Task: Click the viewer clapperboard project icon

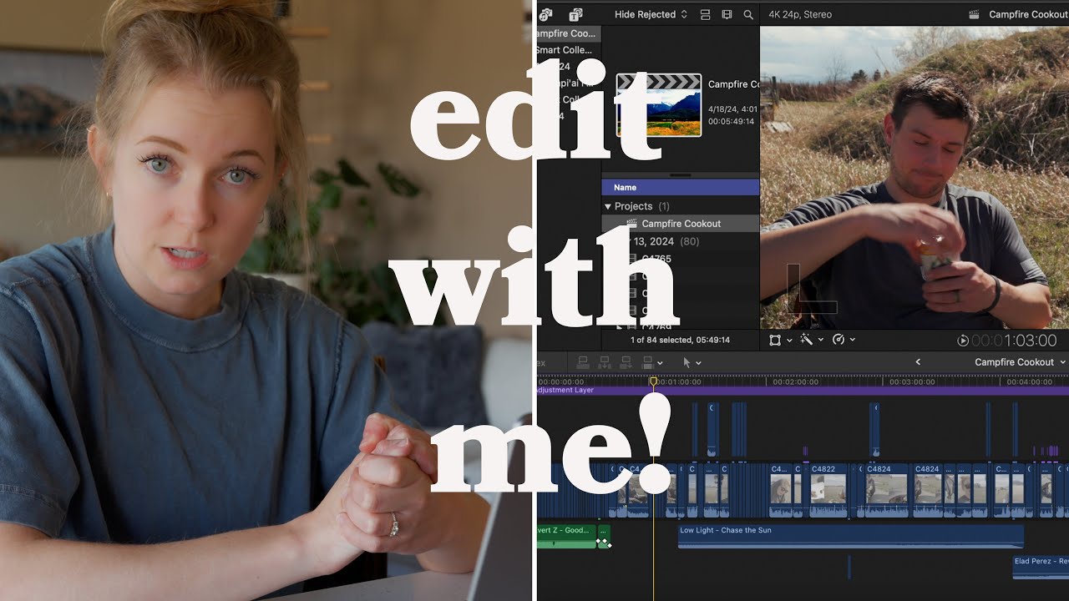Action: [x=975, y=14]
